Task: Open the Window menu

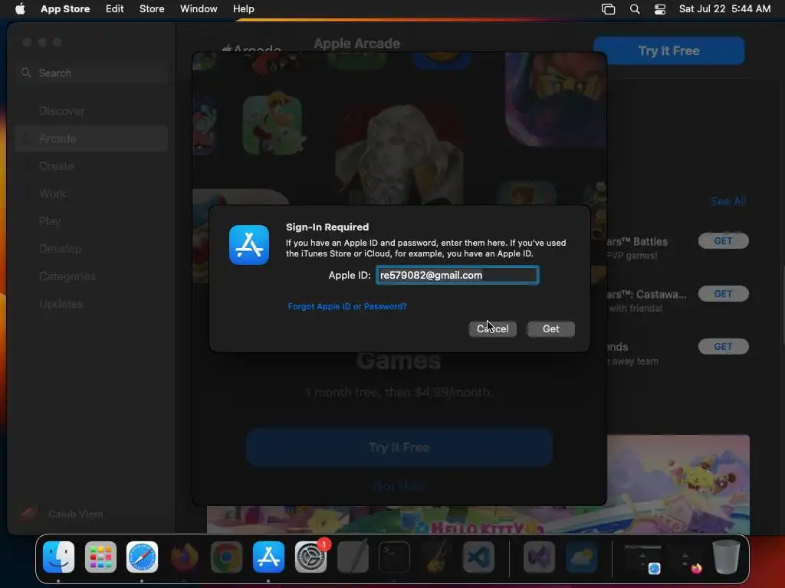Action: (199, 9)
